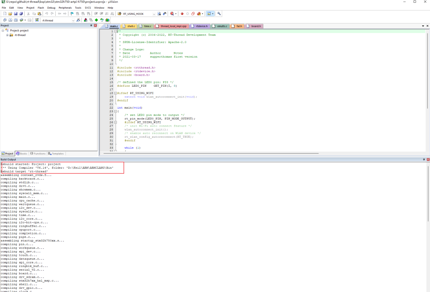Switch to the shell.c tab

click(131, 26)
